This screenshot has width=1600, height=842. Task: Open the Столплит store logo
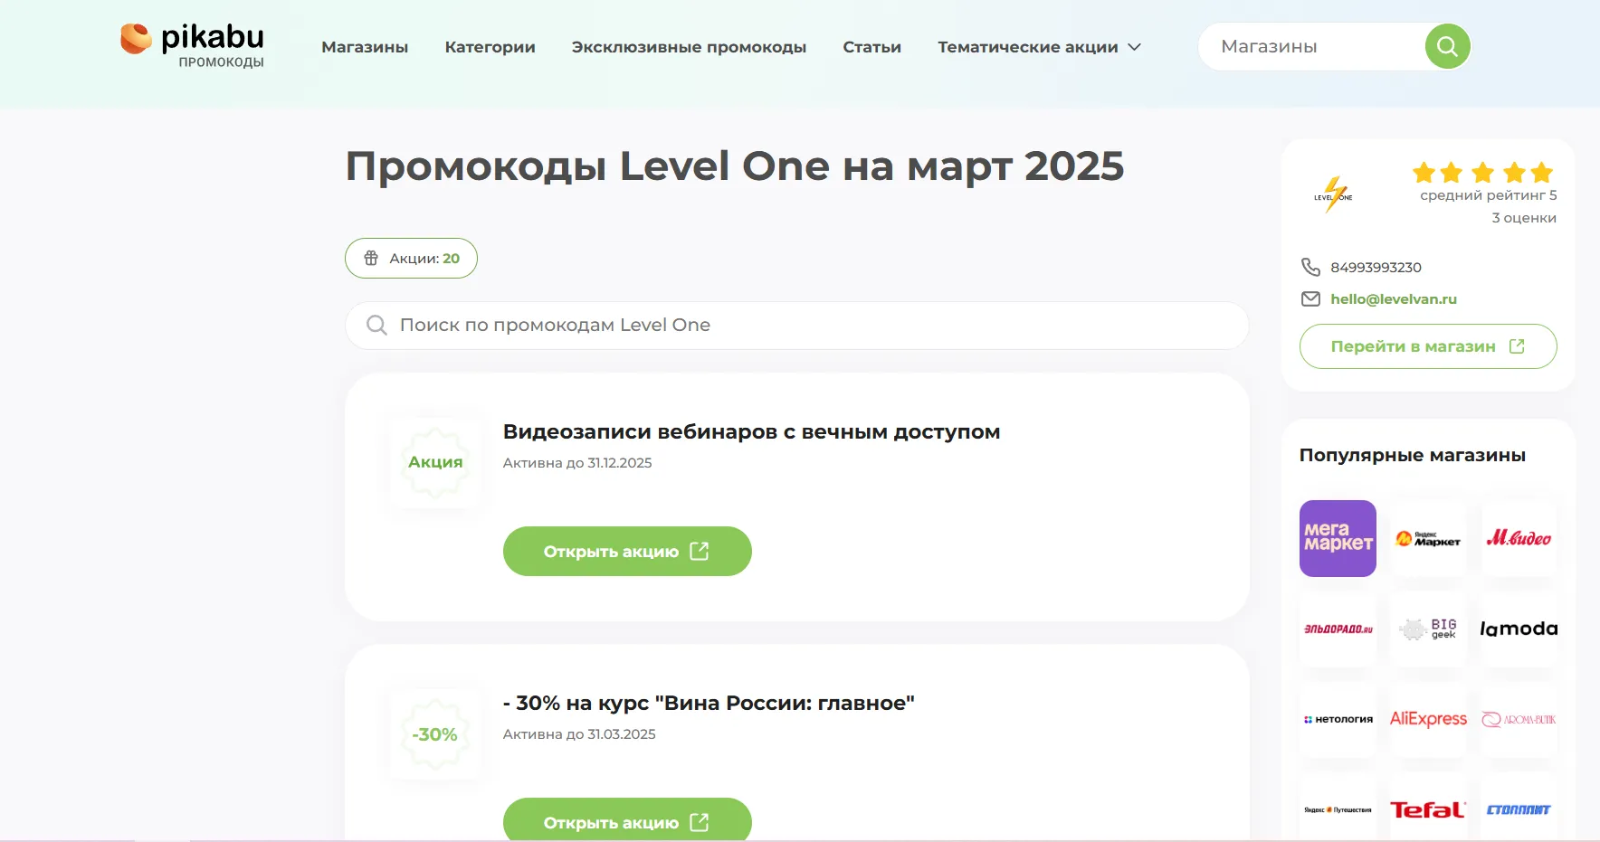pyautogui.click(x=1519, y=809)
